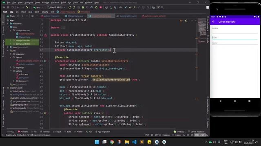Click the line 13 gutter class icon
The width and height of the screenshot is (261, 146).
tap(46, 35)
